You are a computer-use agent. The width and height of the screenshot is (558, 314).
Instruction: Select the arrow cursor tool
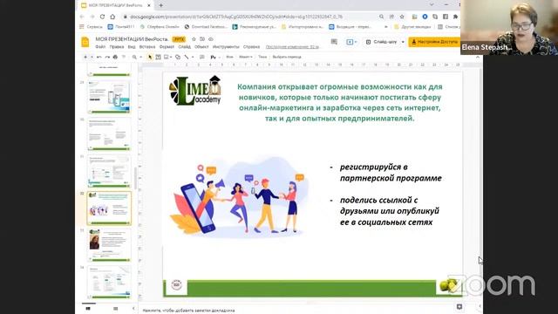coord(150,57)
